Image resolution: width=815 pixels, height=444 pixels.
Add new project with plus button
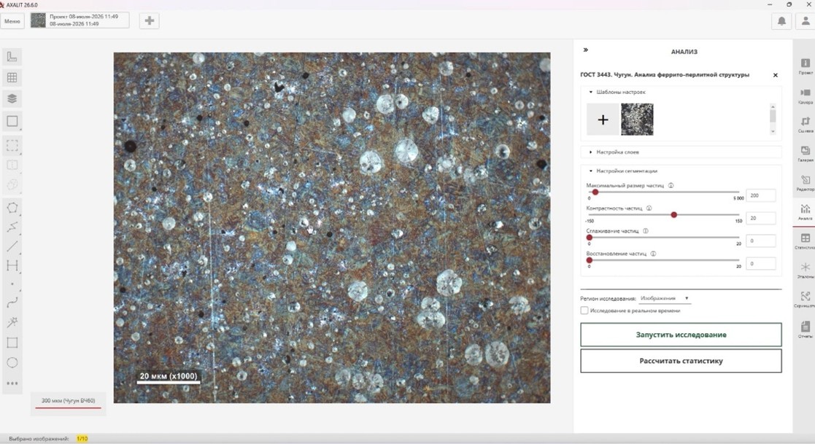click(x=149, y=21)
